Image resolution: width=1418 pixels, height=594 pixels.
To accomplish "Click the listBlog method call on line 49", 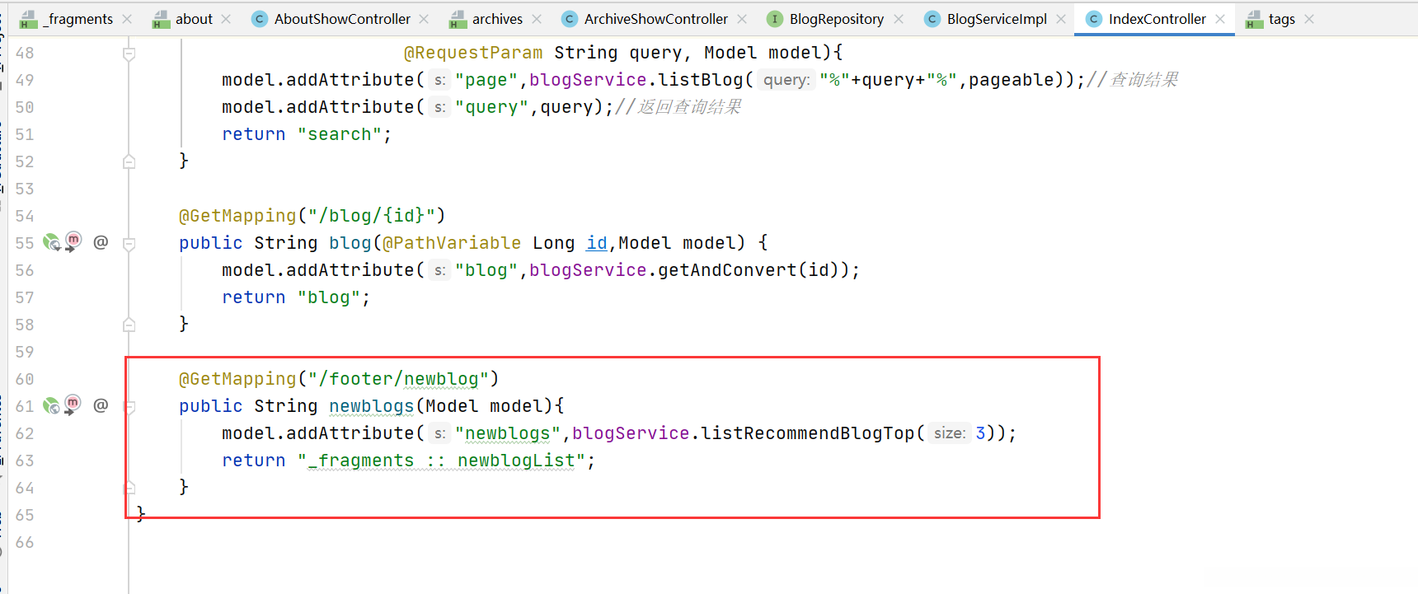I will point(701,80).
